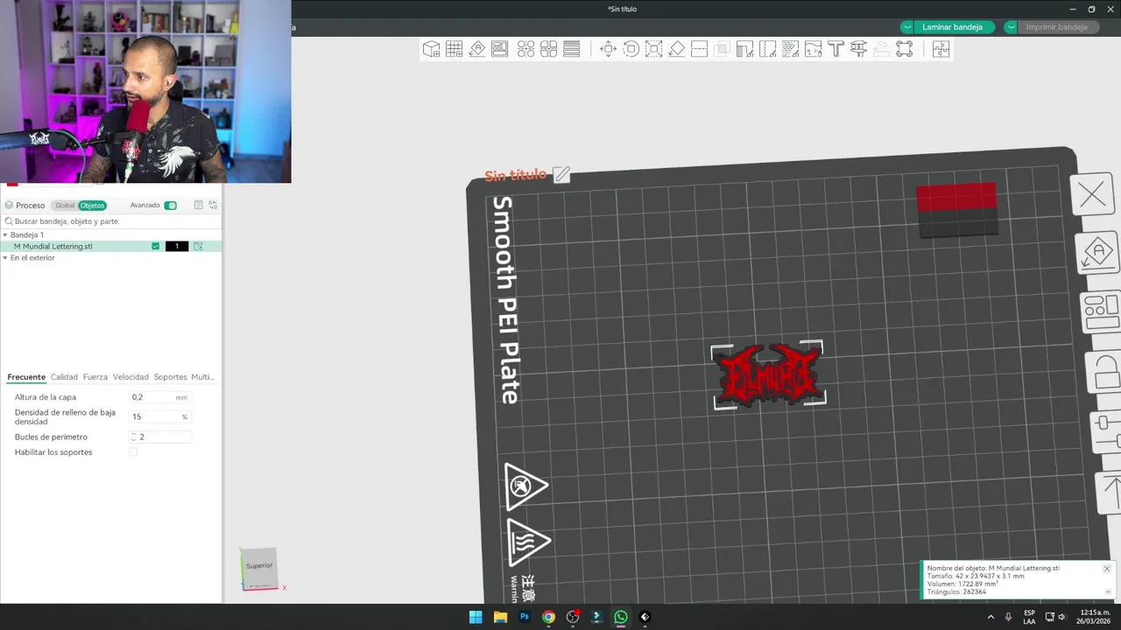Open the Soportes tab
The height and width of the screenshot is (630, 1121).
coord(170,377)
